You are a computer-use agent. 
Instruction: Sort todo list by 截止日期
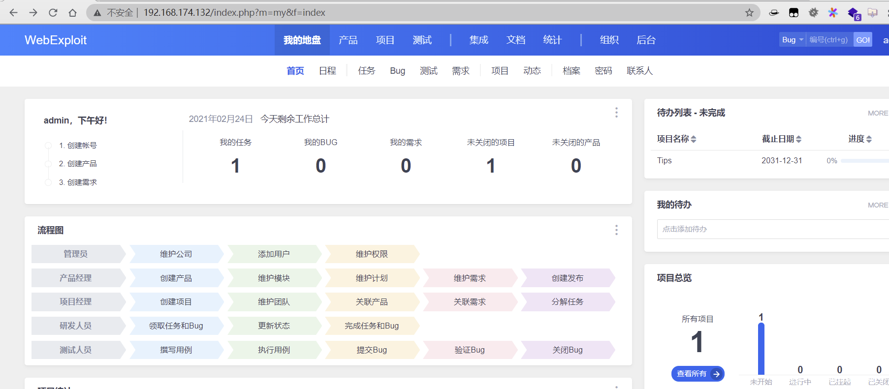[781, 139]
